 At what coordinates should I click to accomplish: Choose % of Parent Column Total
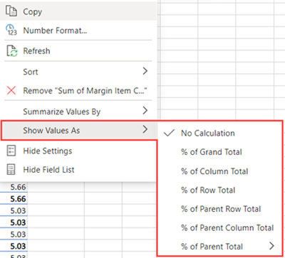point(220,227)
